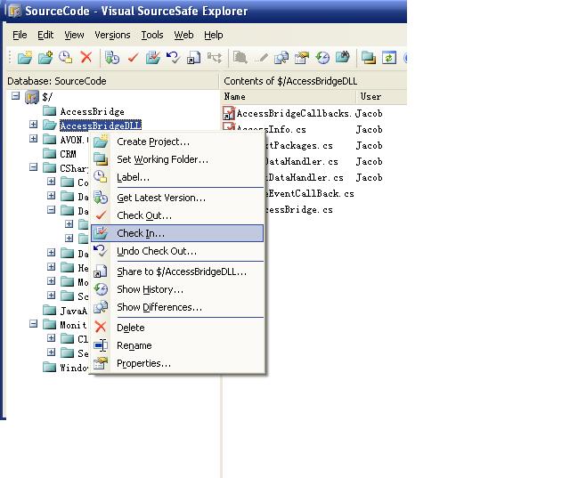Image resolution: width=570 pixels, height=478 pixels.
Task: Expand the He subfolder node
Action: tap(51, 267)
